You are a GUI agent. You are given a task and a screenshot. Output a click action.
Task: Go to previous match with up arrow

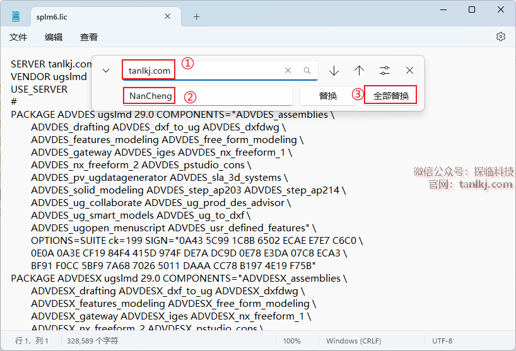(x=359, y=71)
